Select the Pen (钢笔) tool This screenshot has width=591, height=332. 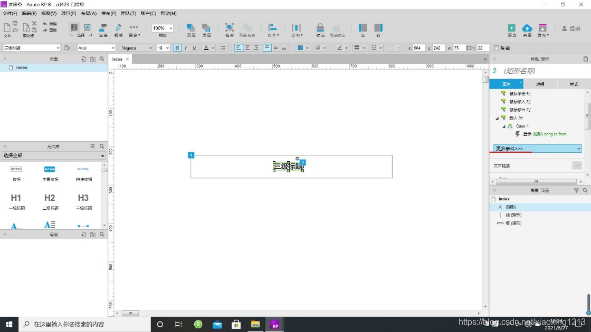point(118,28)
